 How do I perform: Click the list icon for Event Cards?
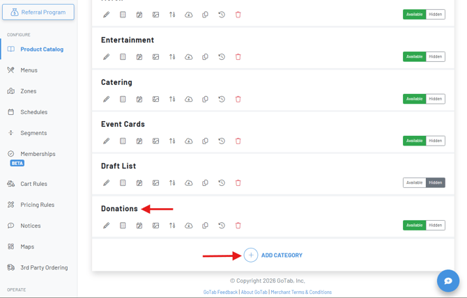point(123,141)
